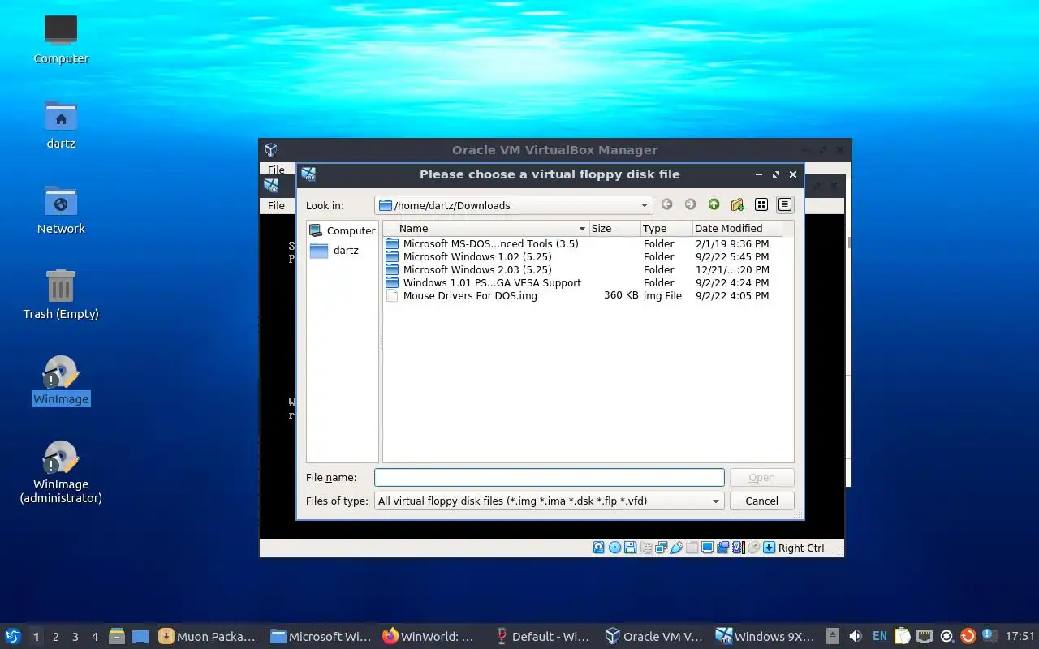Sort files by the Size column
The width and height of the screenshot is (1039, 649).
click(x=614, y=229)
